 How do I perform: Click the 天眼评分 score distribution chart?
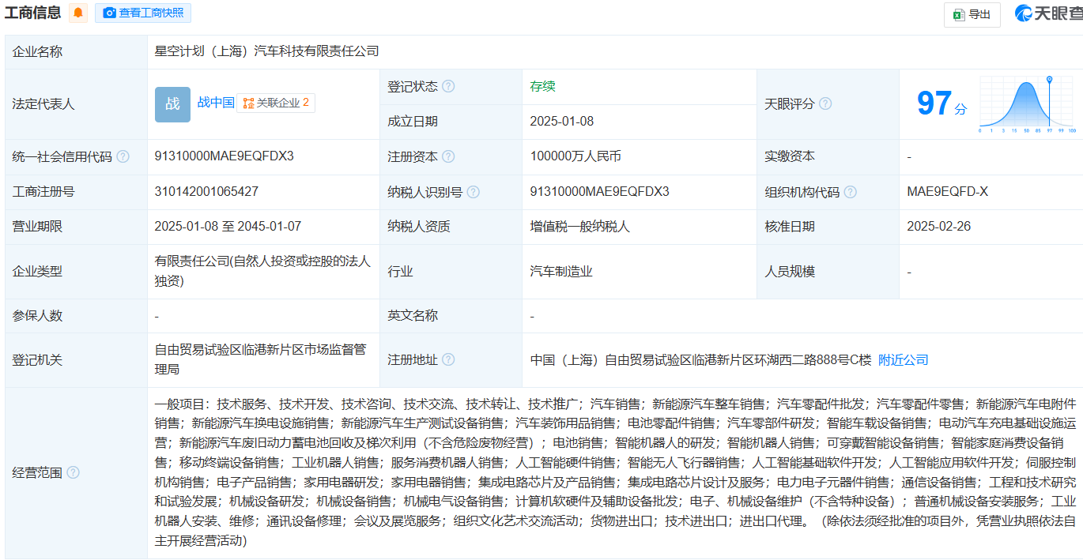click(x=1028, y=103)
